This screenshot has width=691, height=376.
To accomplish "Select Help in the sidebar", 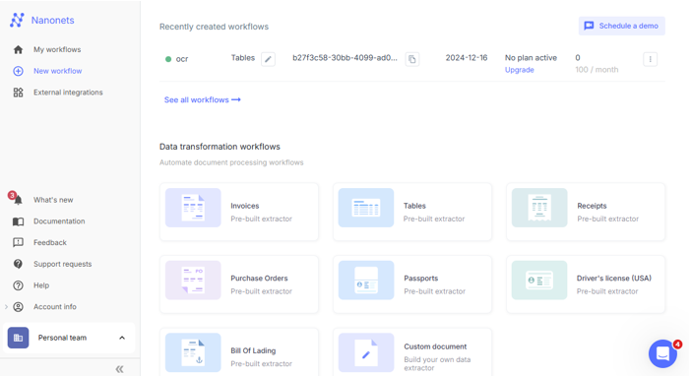I will (41, 285).
